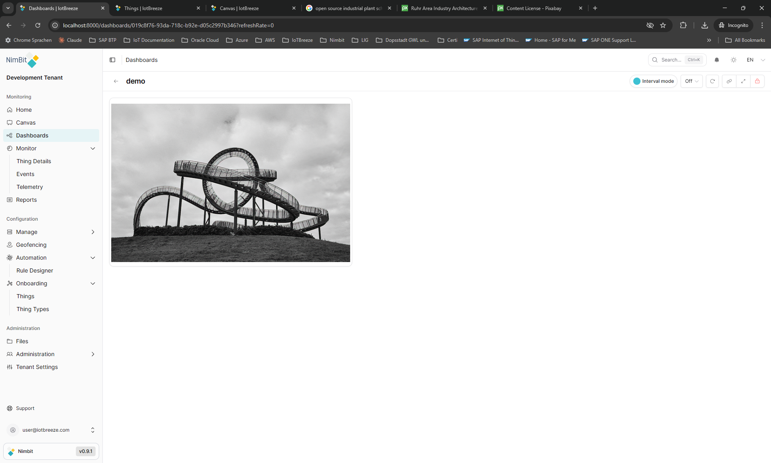The height and width of the screenshot is (463, 771).
Task: Navigate back using the arrow next to demo
Action: click(116, 81)
